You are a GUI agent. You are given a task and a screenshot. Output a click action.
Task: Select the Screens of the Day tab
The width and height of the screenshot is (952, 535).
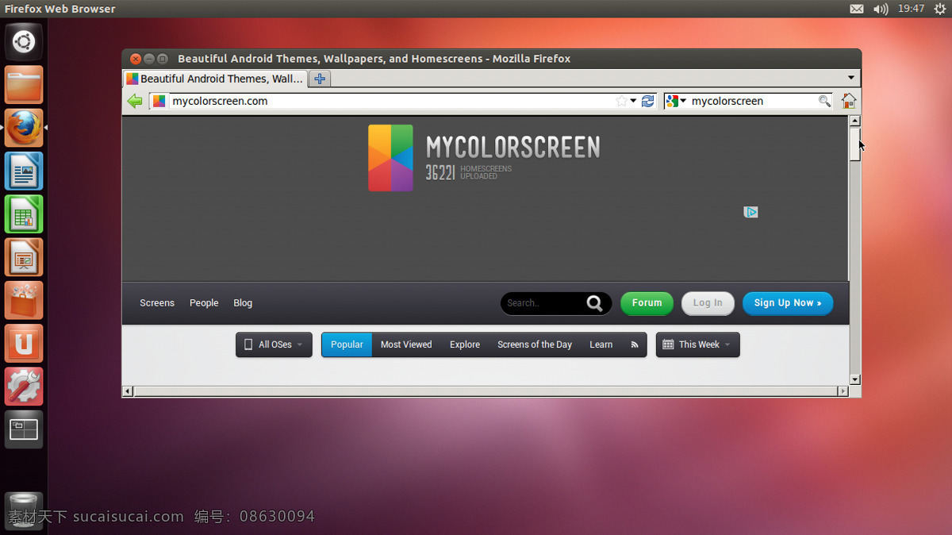(x=535, y=344)
